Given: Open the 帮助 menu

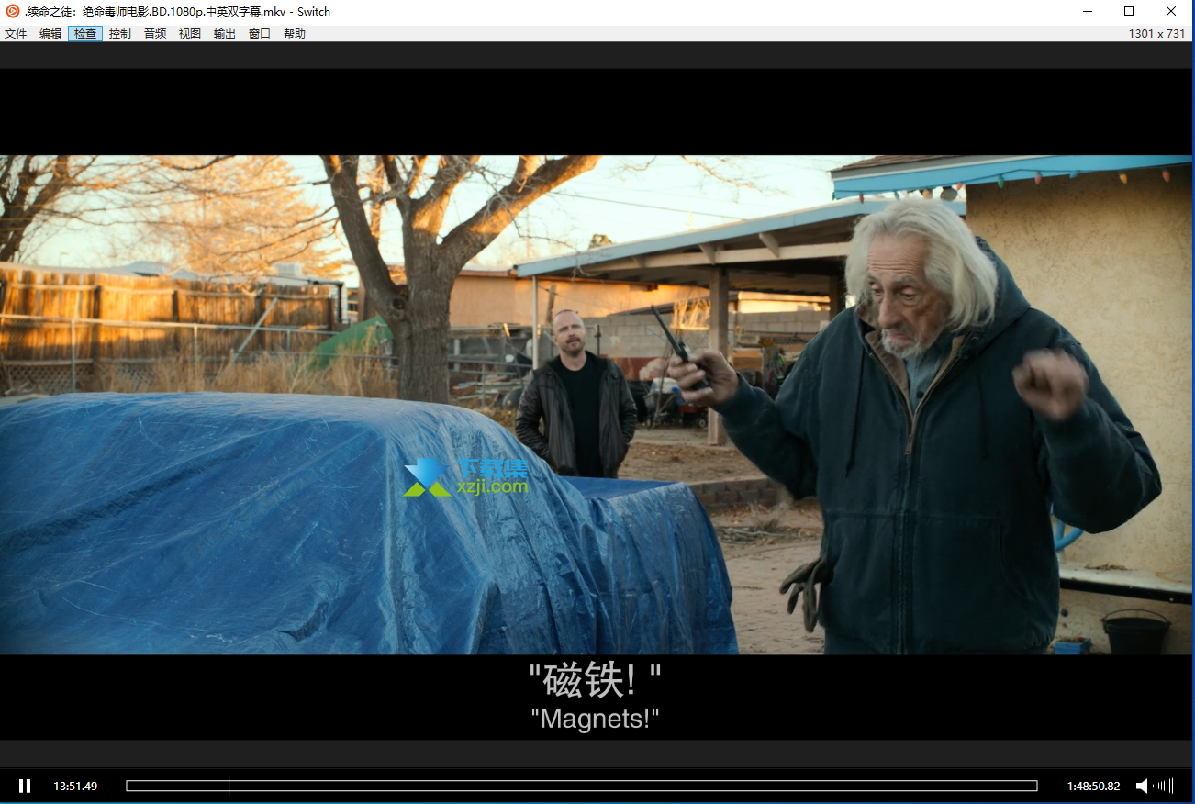Looking at the screenshot, I should click(x=295, y=34).
